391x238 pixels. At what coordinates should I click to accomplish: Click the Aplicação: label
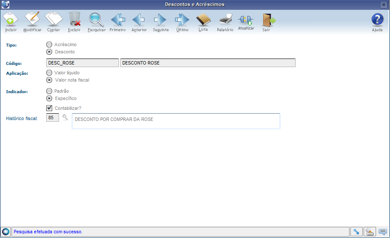click(17, 73)
